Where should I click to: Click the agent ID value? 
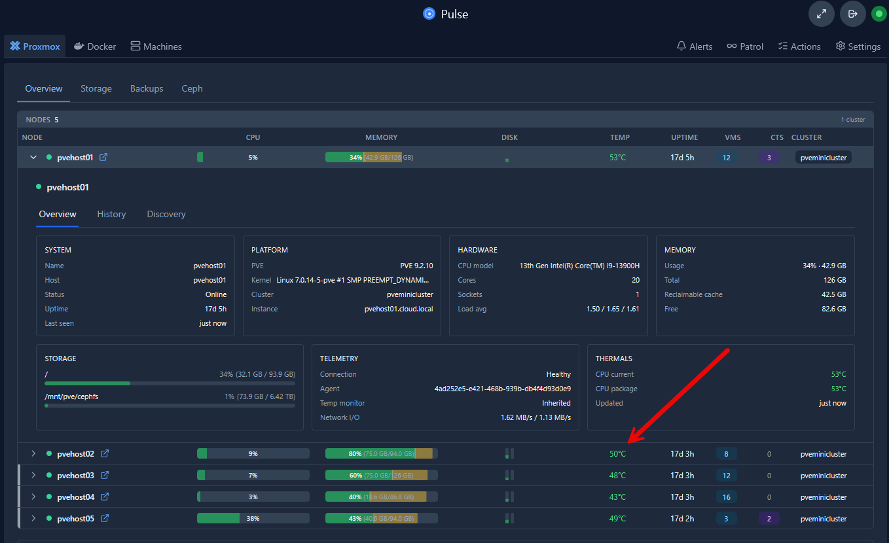pos(502,389)
